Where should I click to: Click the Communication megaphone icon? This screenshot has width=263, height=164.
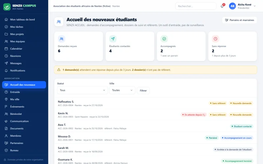click(6, 121)
